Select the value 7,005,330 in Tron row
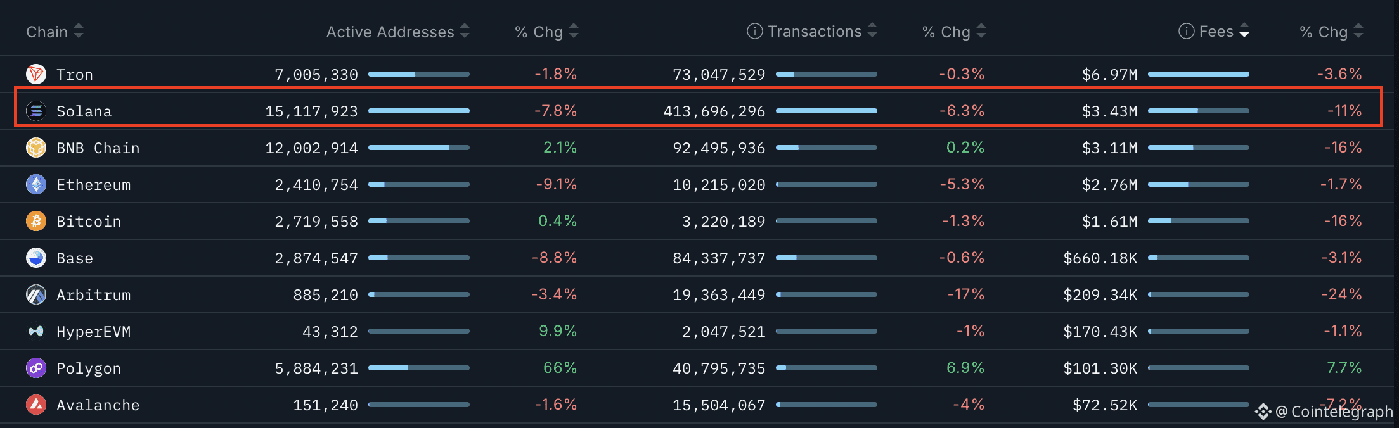The height and width of the screenshot is (428, 1399). point(316,75)
